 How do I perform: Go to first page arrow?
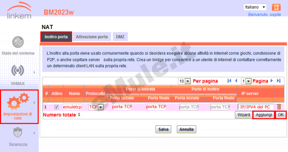tap(229, 81)
